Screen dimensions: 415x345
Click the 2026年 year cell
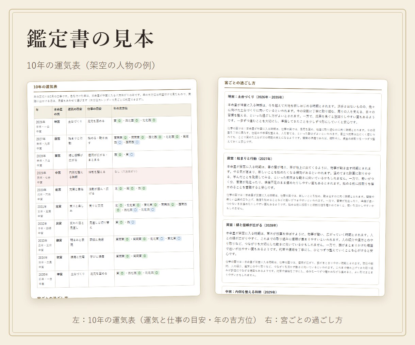pyautogui.click(x=43, y=126)
